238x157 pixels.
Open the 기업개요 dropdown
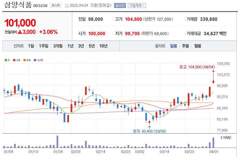click(137, 5)
